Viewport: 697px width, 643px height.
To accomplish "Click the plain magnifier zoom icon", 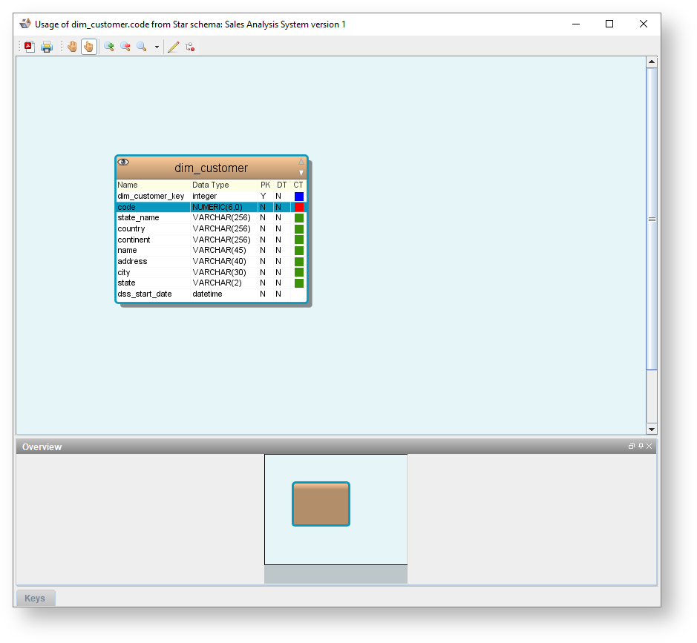I will point(141,47).
